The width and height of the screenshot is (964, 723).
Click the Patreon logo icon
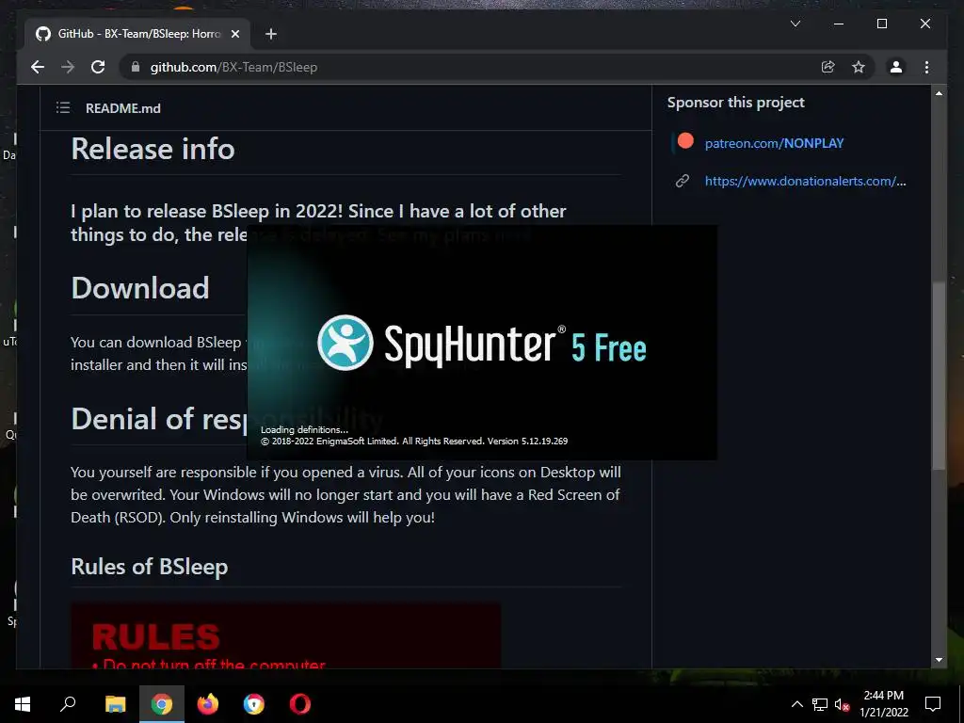click(685, 141)
